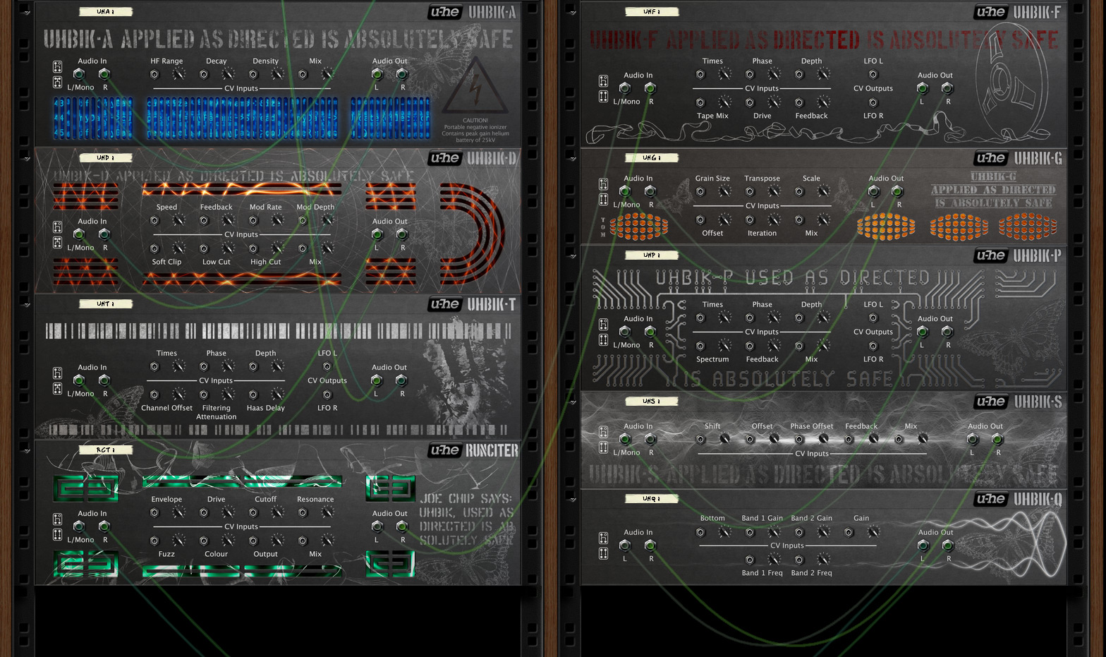The height and width of the screenshot is (657, 1106).
Task: Click Uhbik-S Feedback CV trim knob
Action: click(873, 439)
